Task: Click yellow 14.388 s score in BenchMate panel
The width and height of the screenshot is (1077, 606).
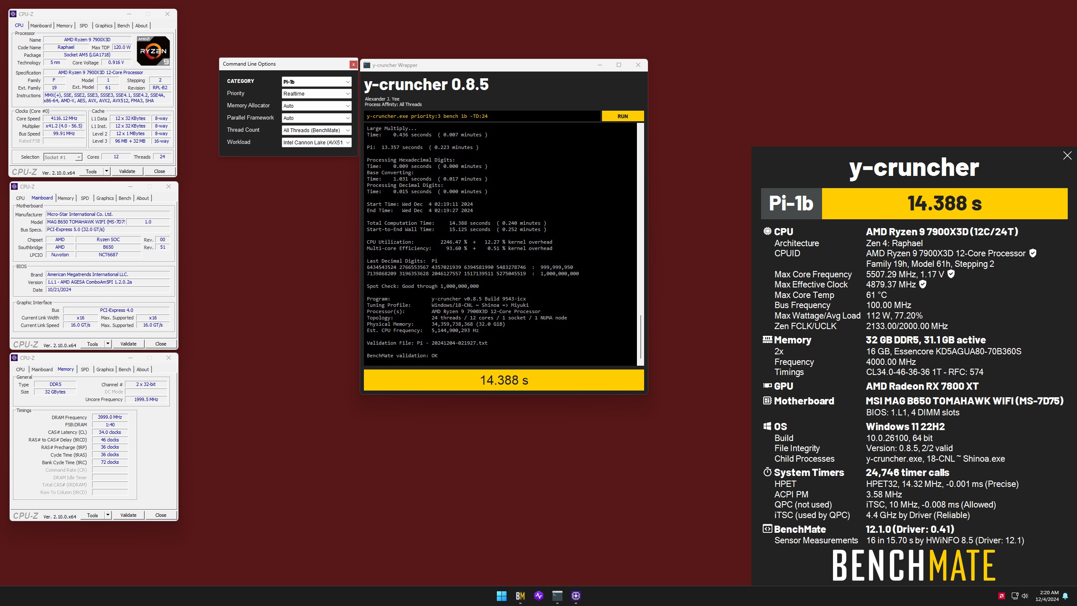Action: pyautogui.click(x=944, y=204)
